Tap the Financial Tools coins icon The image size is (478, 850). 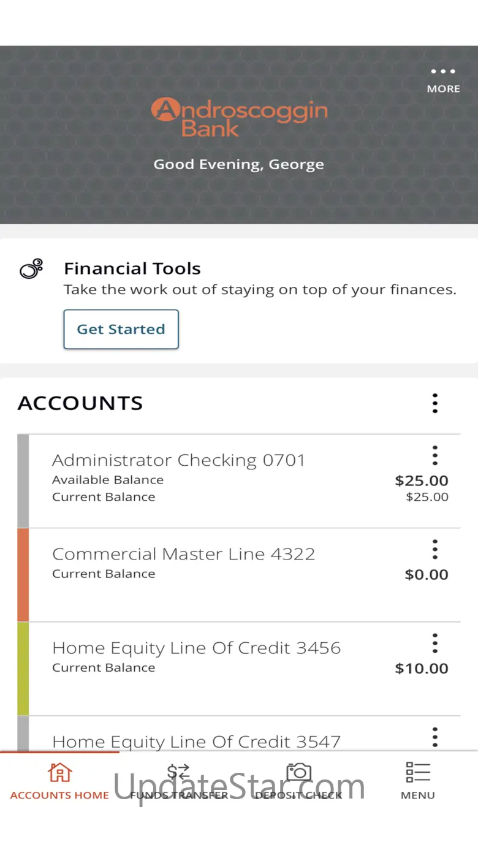click(31, 268)
